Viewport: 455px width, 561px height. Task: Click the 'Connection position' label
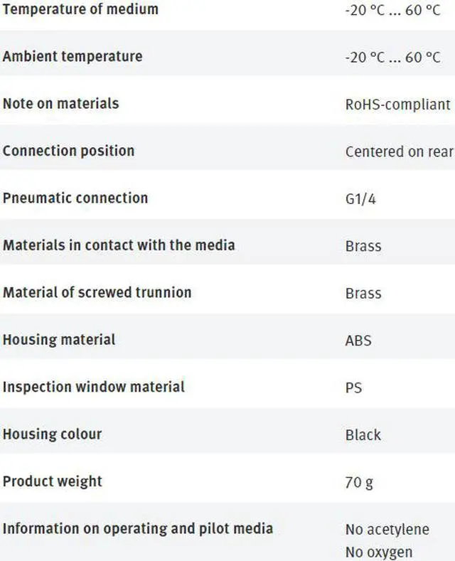68,151
